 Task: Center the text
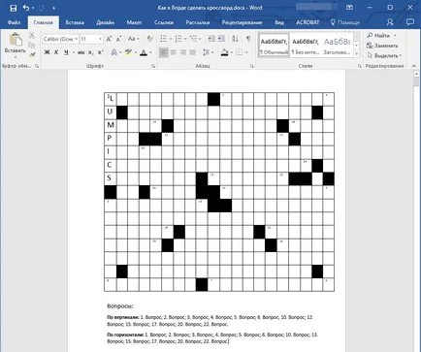[x=174, y=52]
